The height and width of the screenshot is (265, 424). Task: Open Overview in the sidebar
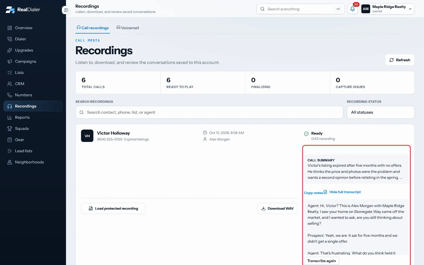click(33, 28)
